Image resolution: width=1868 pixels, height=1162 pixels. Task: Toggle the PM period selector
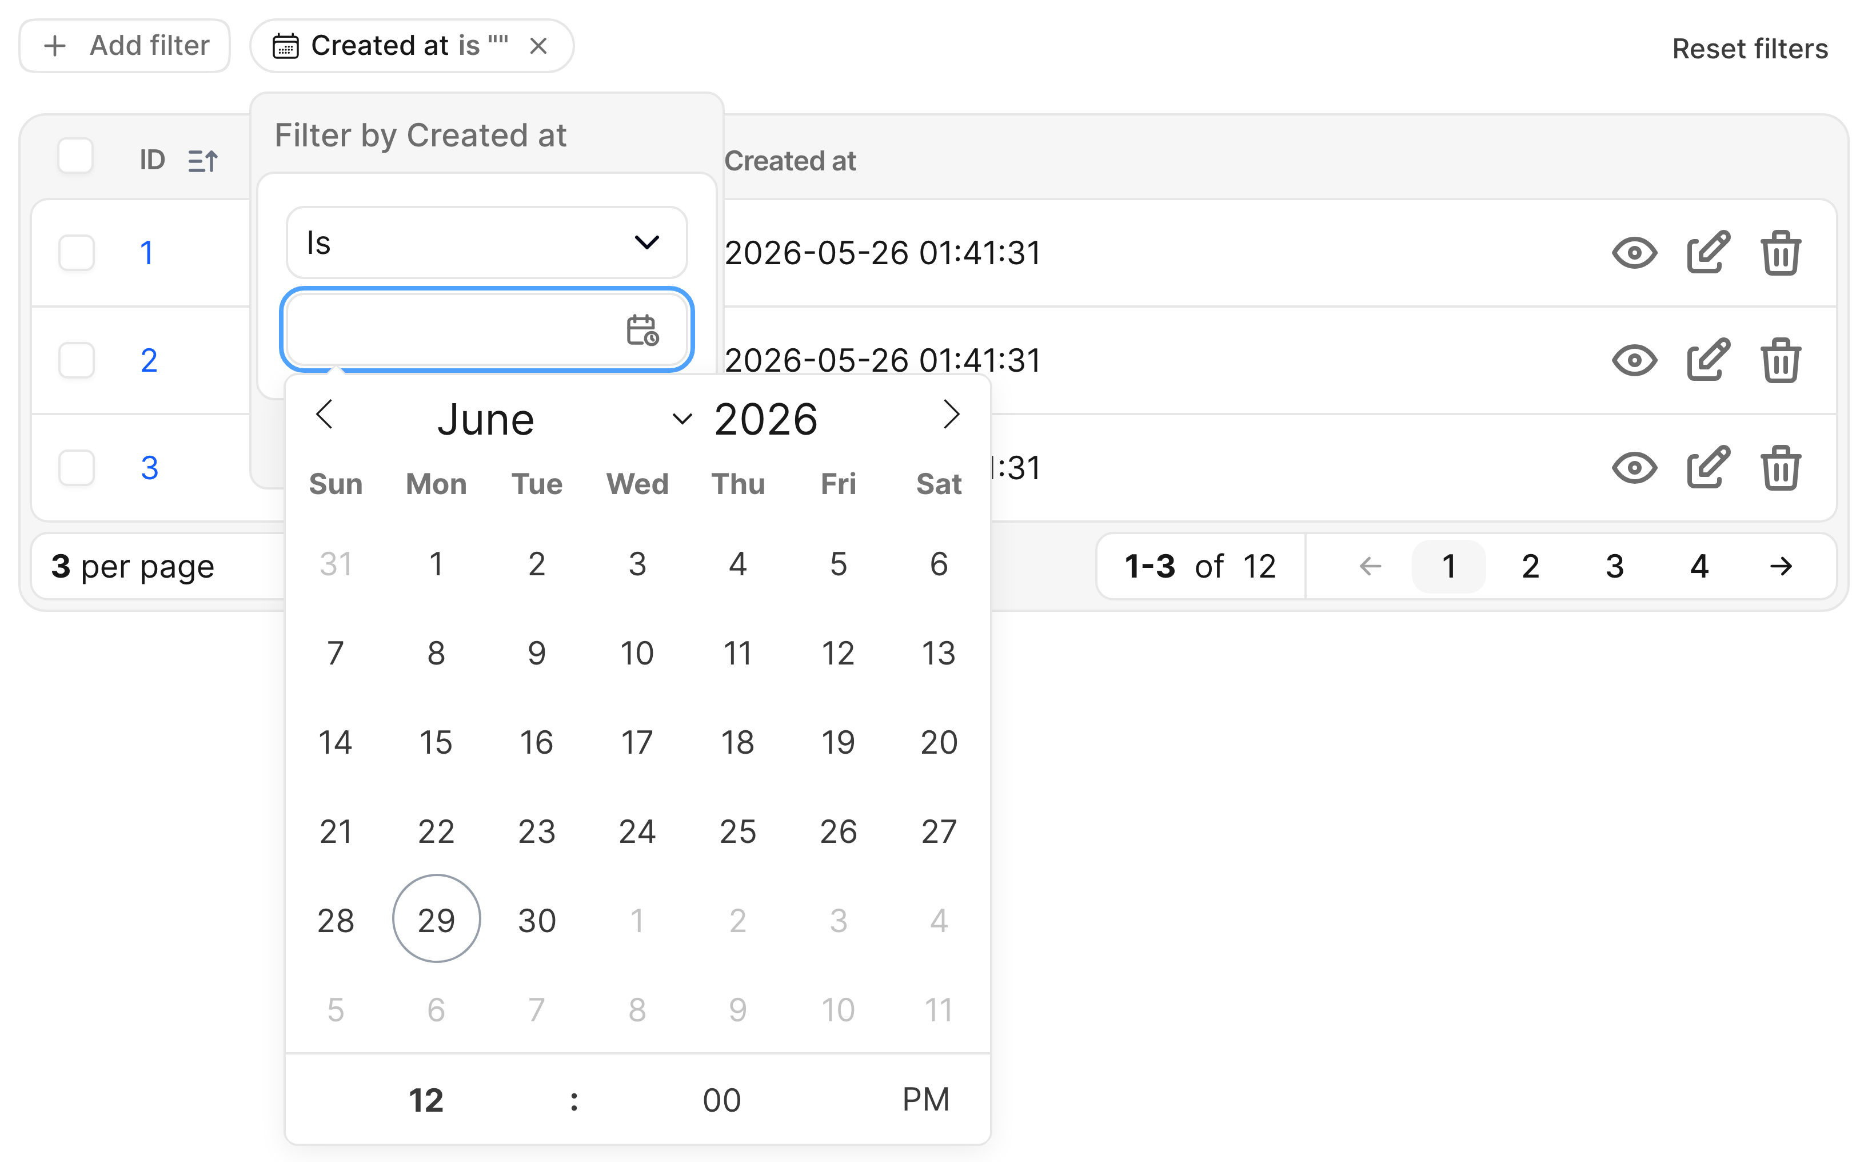pyautogui.click(x=925, y=1100)
